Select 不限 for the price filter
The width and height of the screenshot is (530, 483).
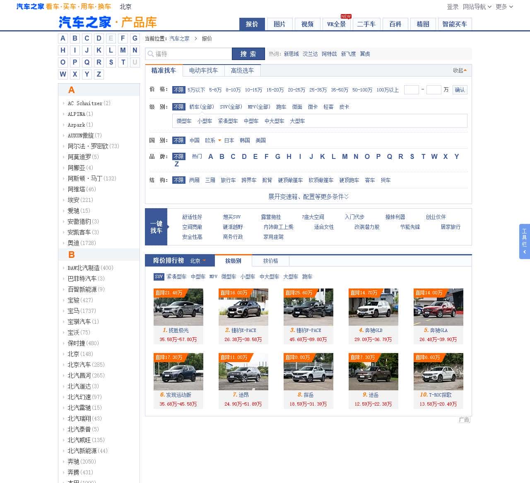(179, 90)
